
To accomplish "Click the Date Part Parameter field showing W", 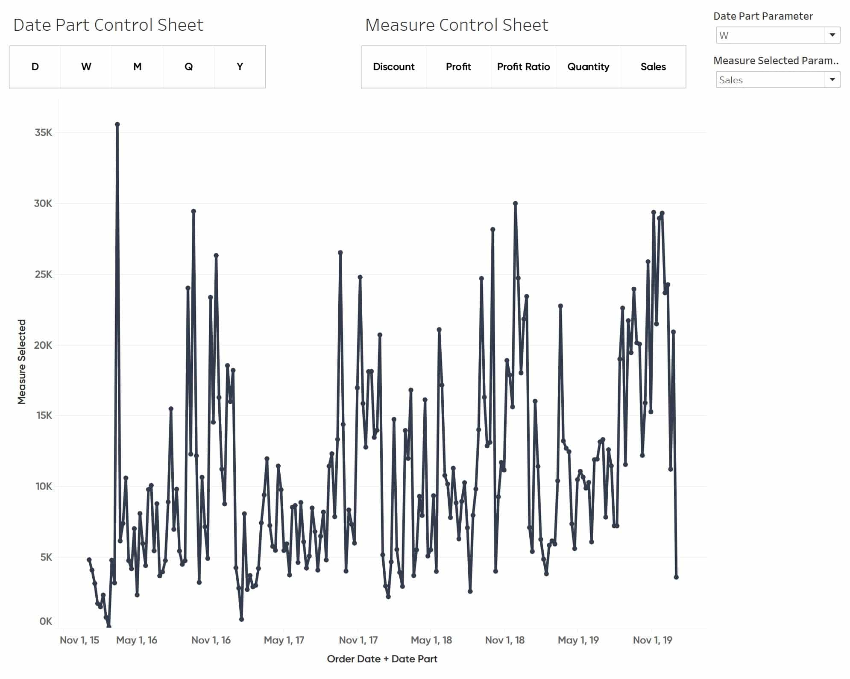I will (x=778, y=35).
